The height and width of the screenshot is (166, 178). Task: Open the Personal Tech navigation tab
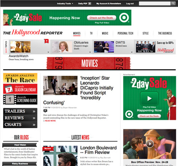tap(125, 33)
